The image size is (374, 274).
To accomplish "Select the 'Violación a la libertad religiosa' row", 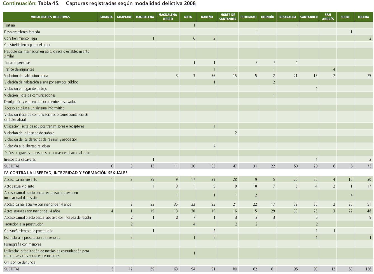I will (27, 146).
